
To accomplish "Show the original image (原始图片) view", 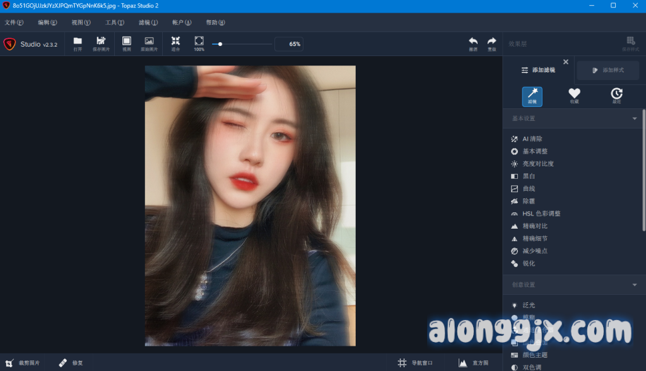I will 149,43.
